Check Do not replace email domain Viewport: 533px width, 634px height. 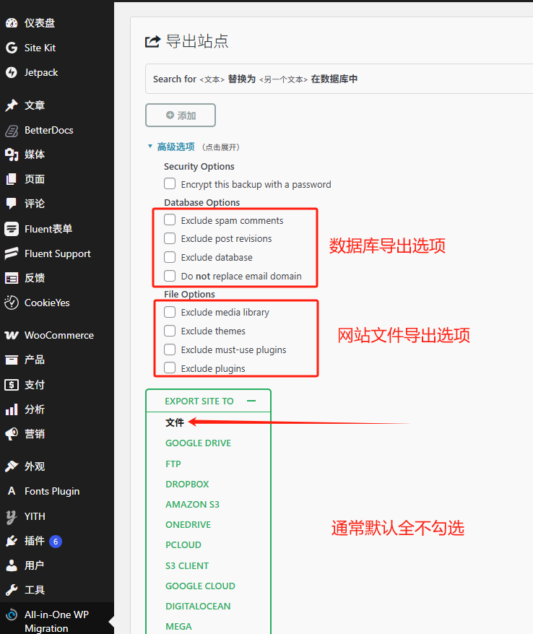[x=170, y=275]
